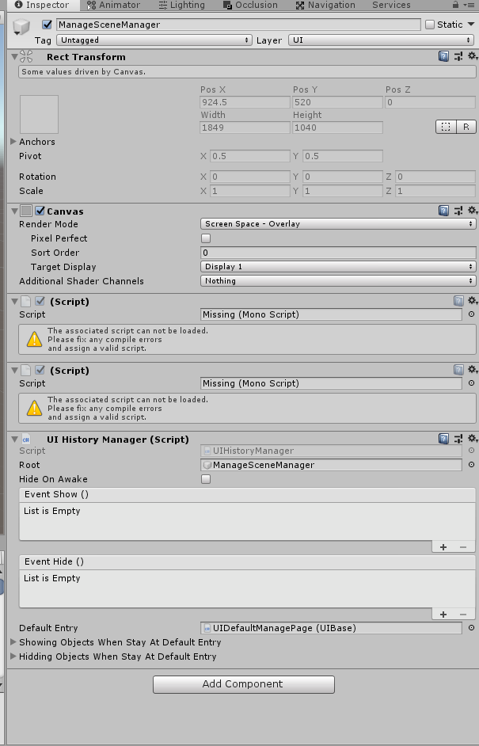Open the Services tab

pos(390,5)
